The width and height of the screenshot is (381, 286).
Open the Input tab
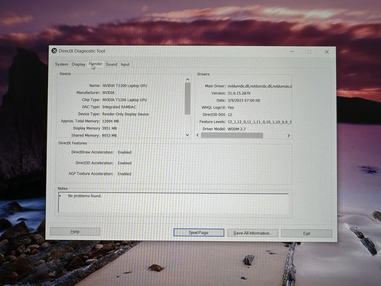click(x=125, y=64)
